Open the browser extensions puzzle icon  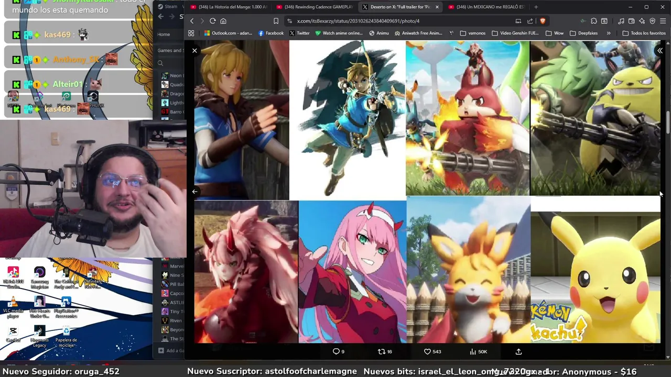tap(593, 21)
